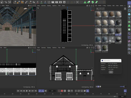The height and width of the screenshot is (98, 131).
Task: Open the Create menu in material manager
Action: (x=100, y=5)
